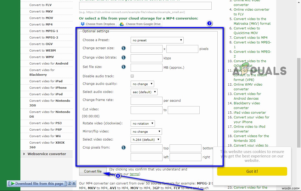
Task: Click the screen height input field
Action: (182, 49)
